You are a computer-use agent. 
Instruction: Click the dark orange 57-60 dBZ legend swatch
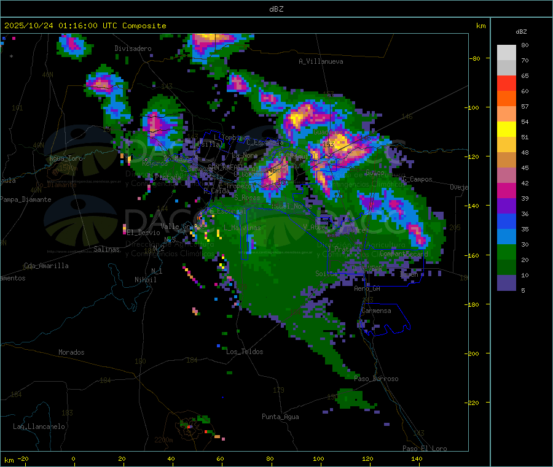point(506,99)
